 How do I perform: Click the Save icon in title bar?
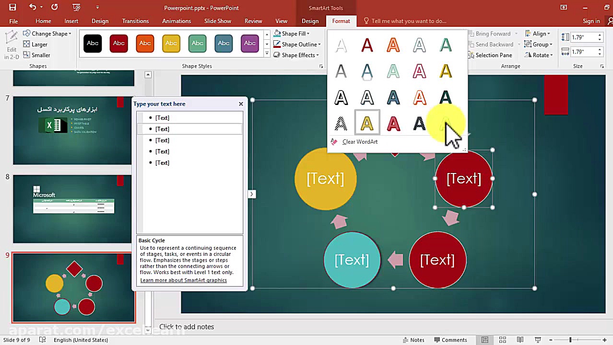[x=12, y=7]
